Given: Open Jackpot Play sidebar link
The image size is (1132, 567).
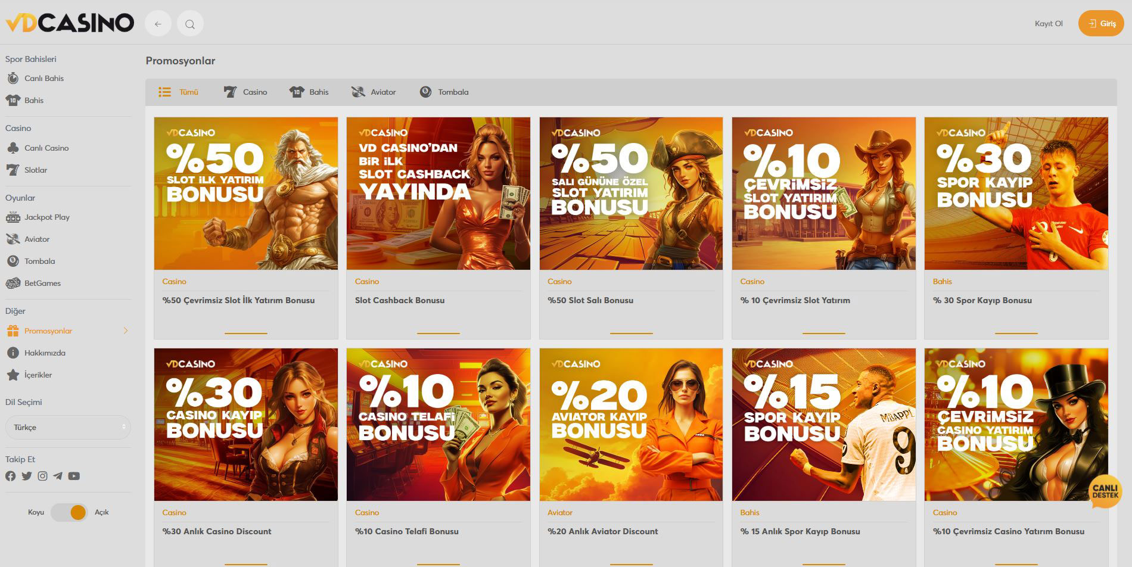Looking at the screenshot, I should [x=47, y=217].
